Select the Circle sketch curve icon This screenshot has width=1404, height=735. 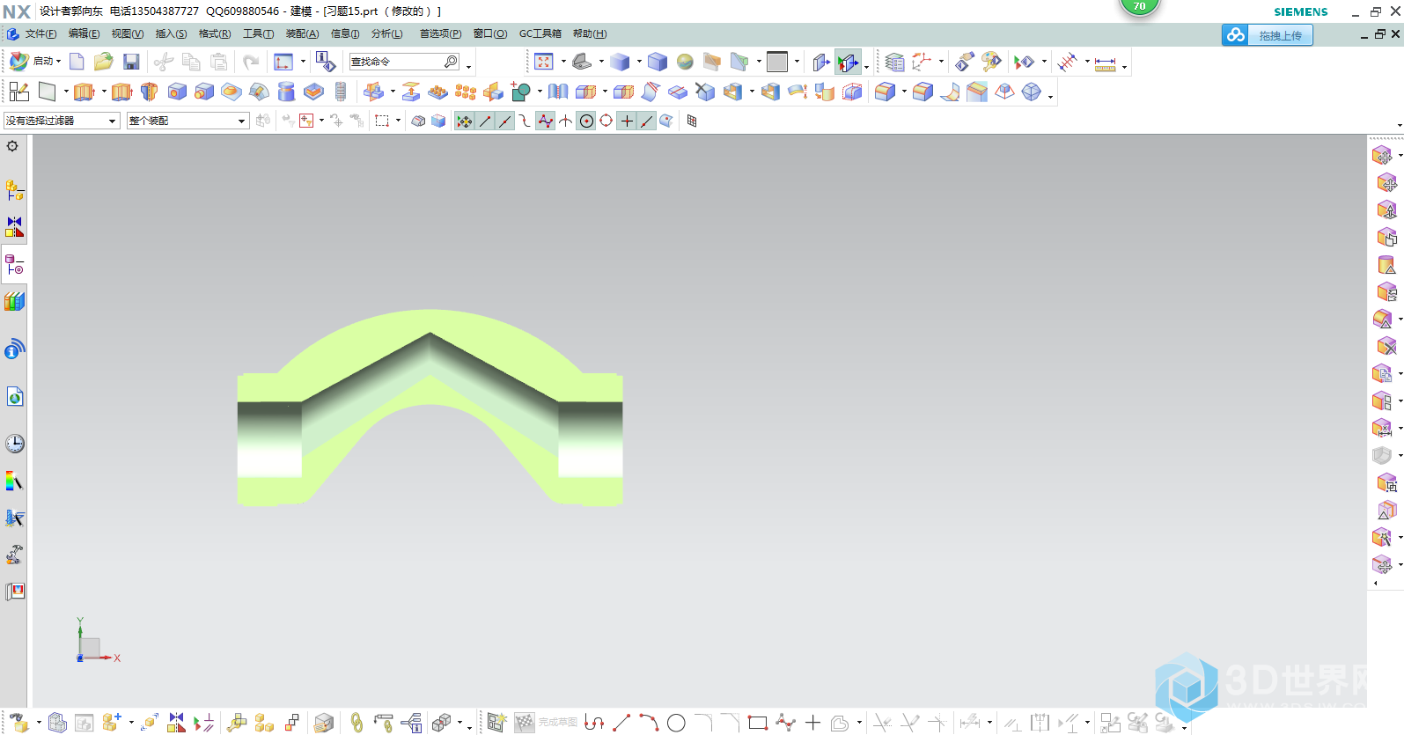(676, 723)
